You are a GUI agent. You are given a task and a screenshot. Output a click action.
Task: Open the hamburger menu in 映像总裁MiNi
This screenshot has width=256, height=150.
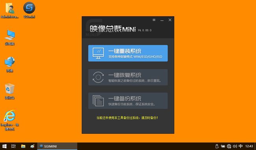pyautogui.click(x=154, y=20)
